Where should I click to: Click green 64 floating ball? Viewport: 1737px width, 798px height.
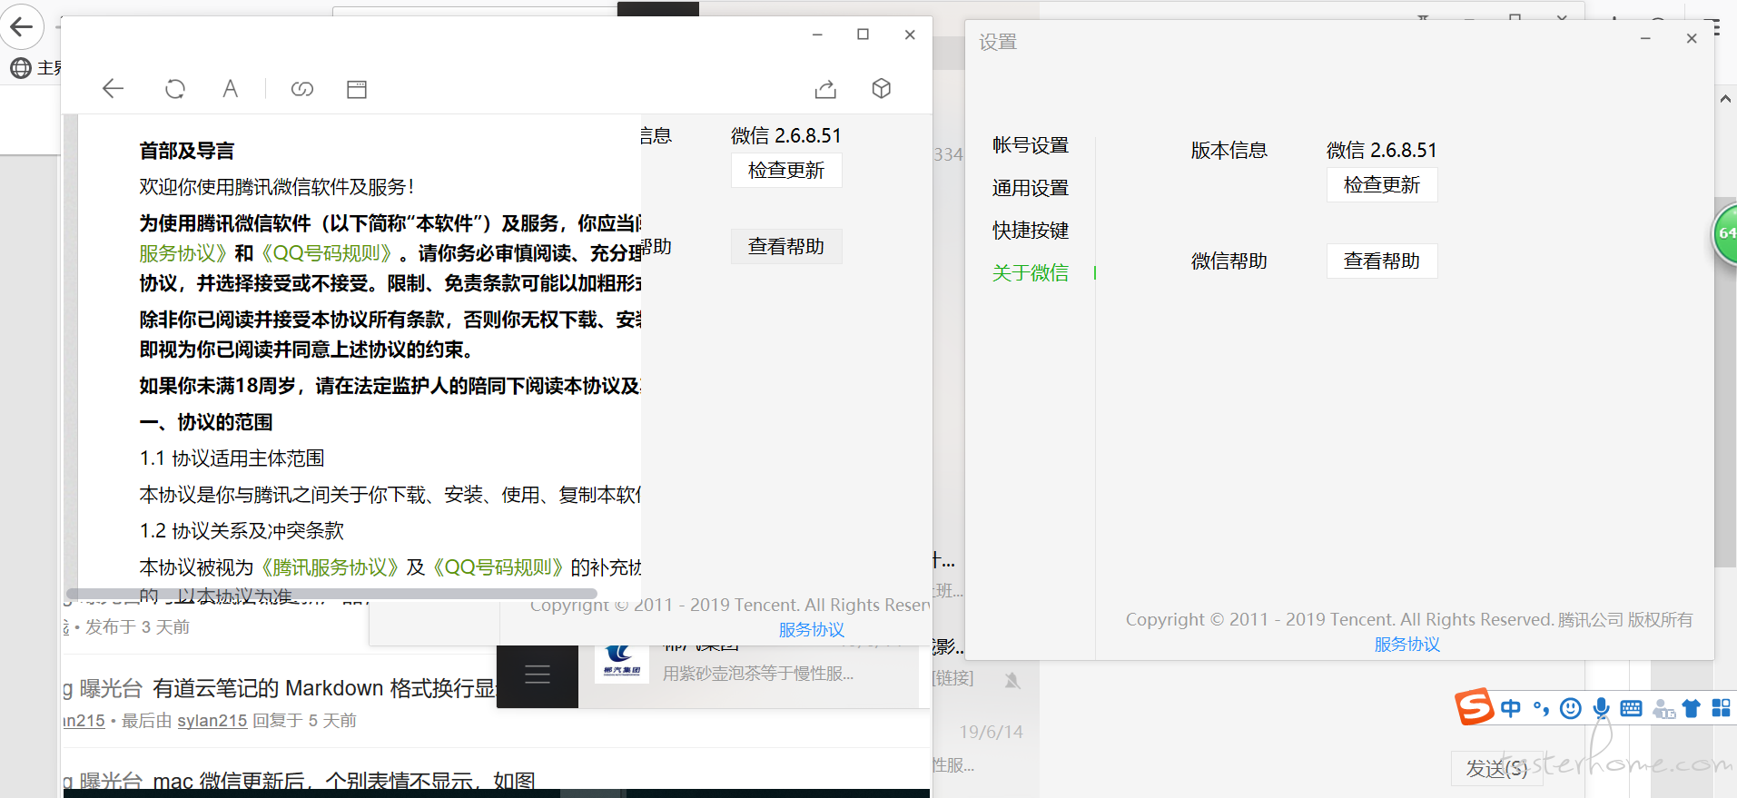coord(1724,233)
